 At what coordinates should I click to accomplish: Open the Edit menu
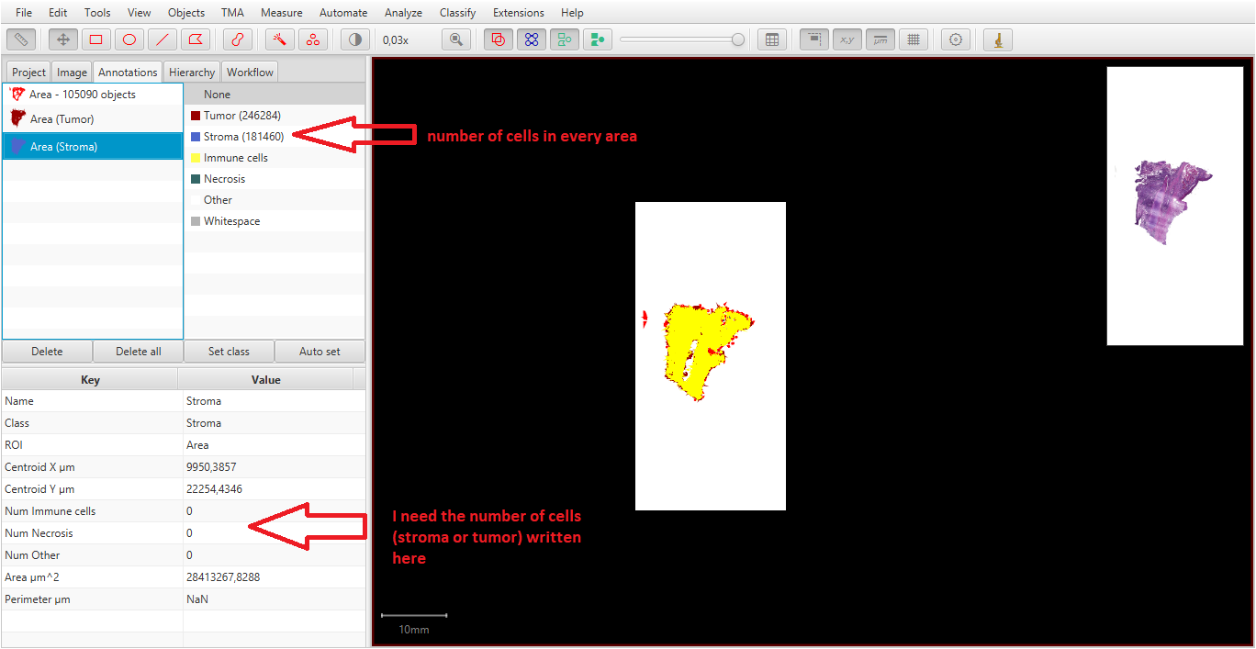click(x=58, y=13)
